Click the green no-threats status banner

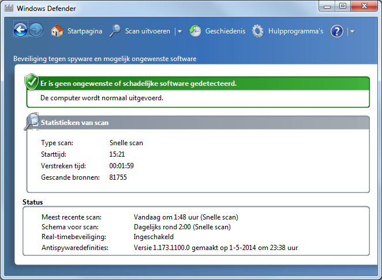pos(198,84)
